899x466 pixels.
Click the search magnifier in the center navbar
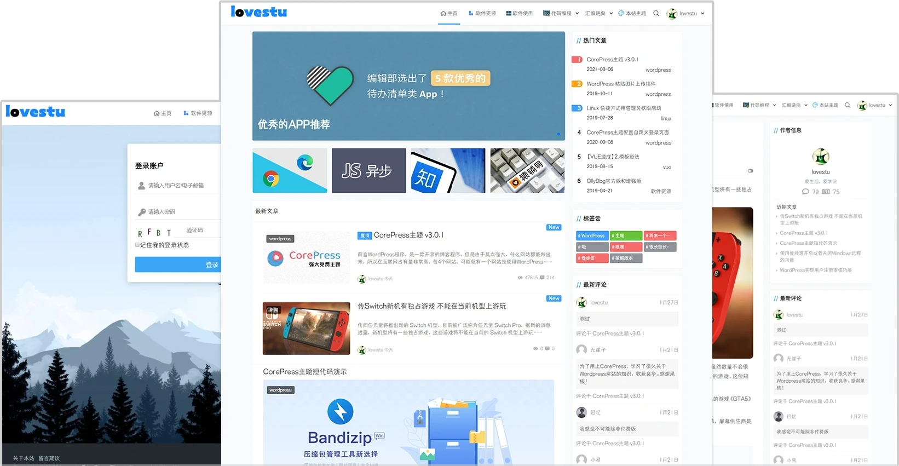point(656,13)
